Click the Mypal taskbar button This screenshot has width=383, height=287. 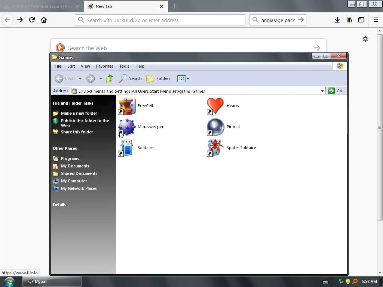point(52,282)
